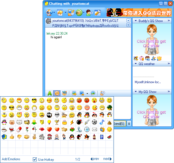
Task: Open send options arrow beside Send button
Action: click(129, 123)
